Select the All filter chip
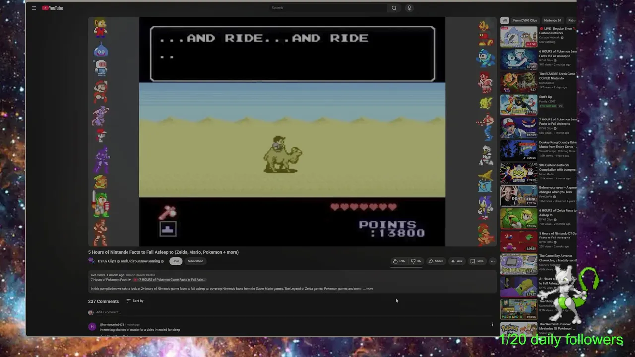The height and width of the screenshot is (357, 635). pyautogui.click(x=505, y=20)
